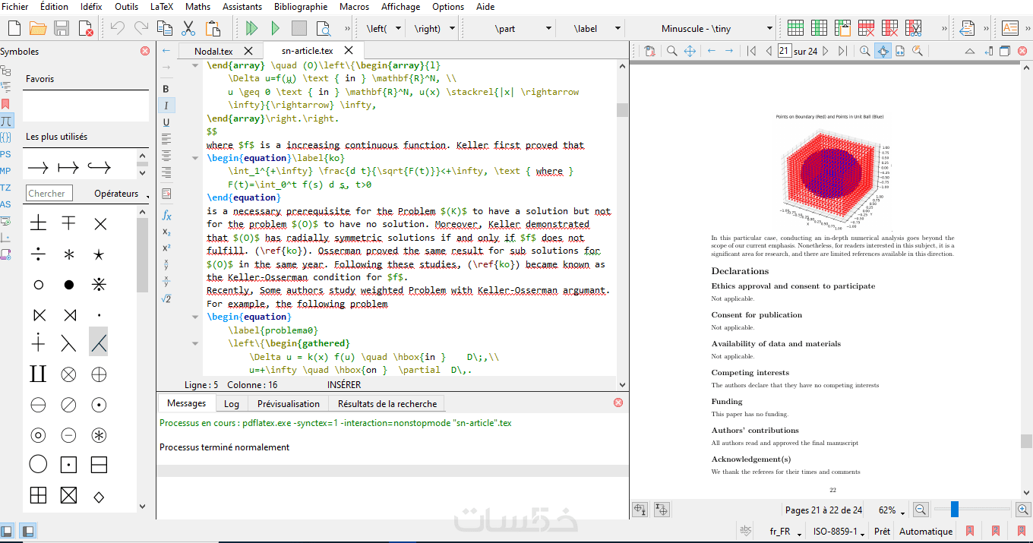Run compile with the single green arrow
The width and height of the screenshot is (1033, 543).
coord(275,29)
